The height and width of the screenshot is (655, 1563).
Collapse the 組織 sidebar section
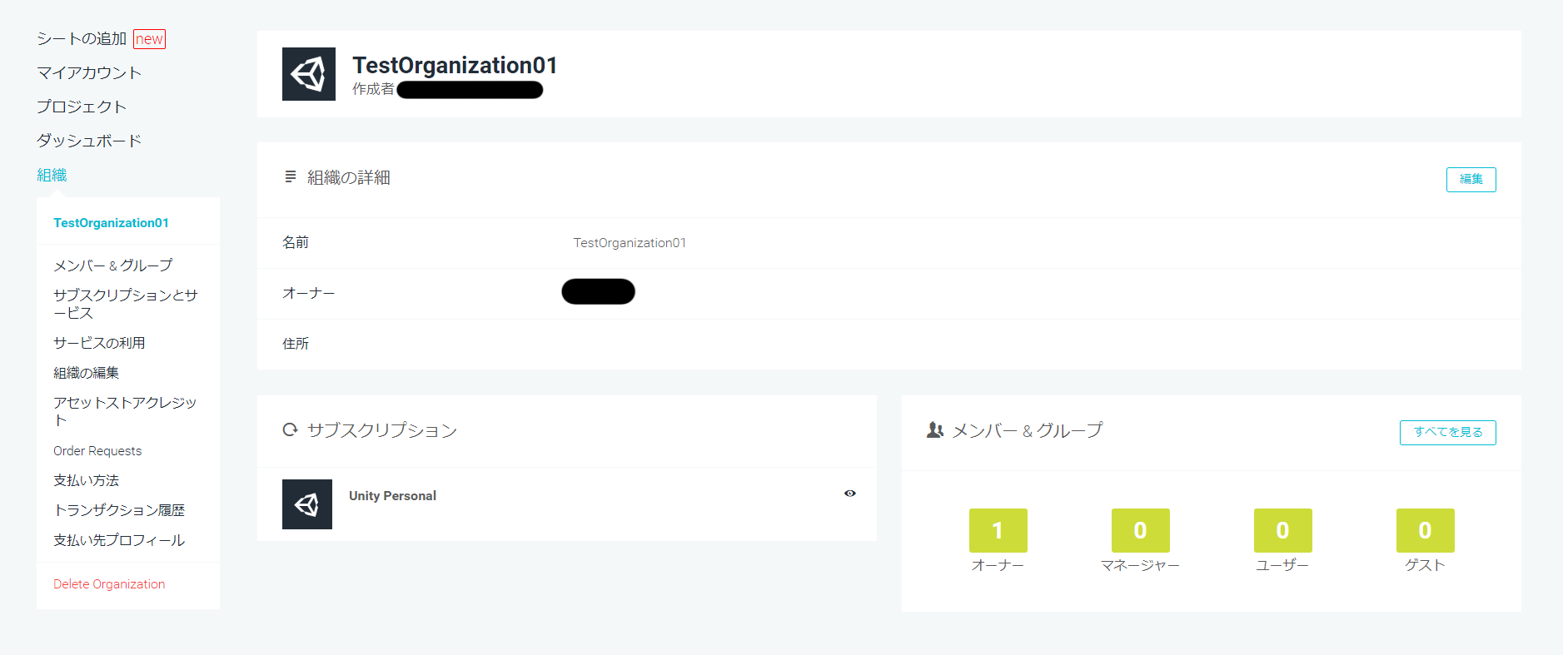(x=52, y=175)
